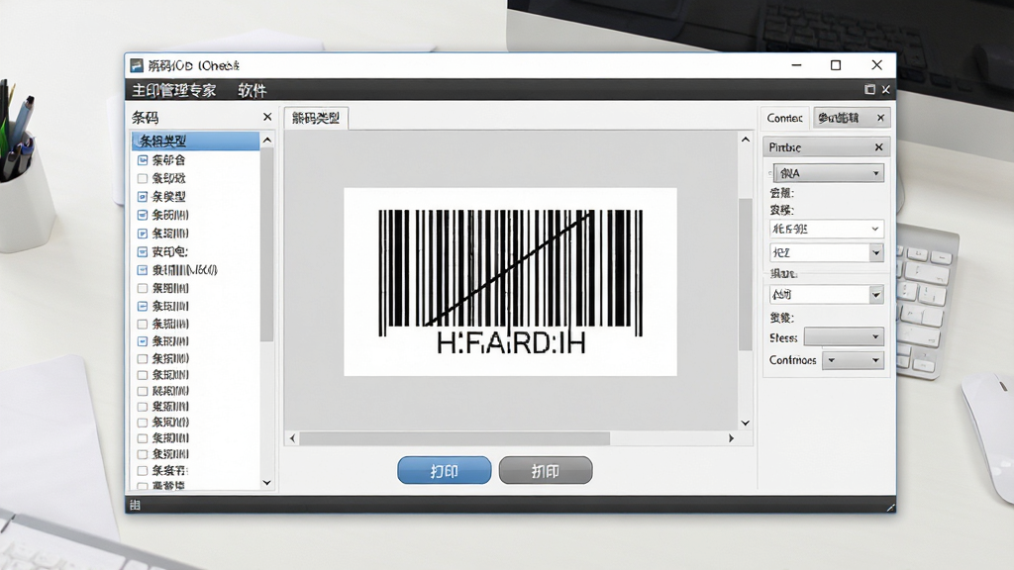Click the barcode preview image
Screen dimensions: 1014x570
pyautogui.click(x=510, y=282)
